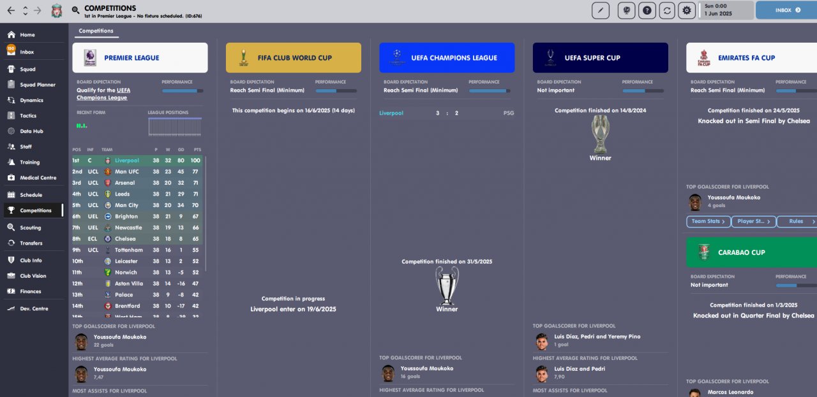Select Brighton row in league table
The height and width of the screenshot is (397, 817).
[x=137, y=217]
